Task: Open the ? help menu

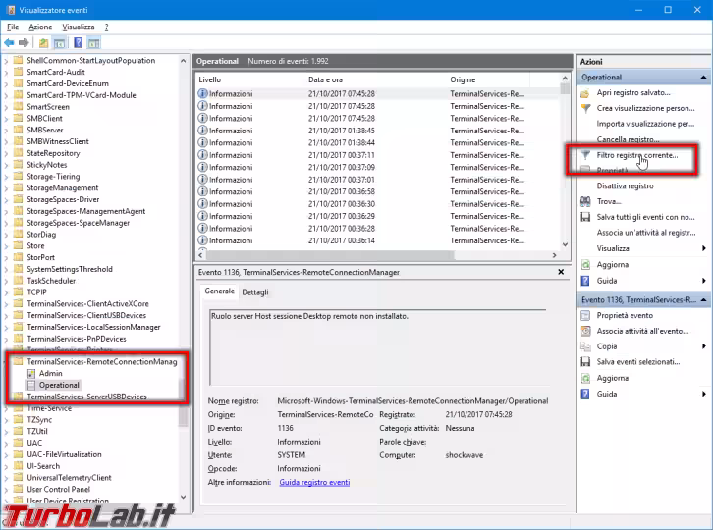Action: 106,26
